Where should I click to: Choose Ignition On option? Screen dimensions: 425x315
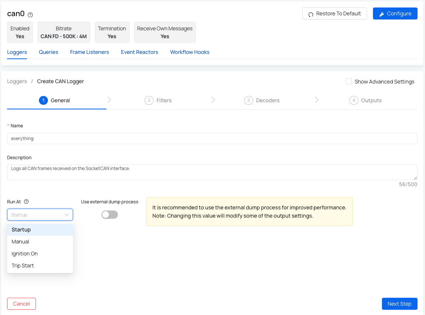pos(25,254)
